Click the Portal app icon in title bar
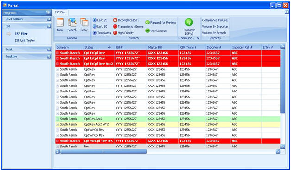Viewport: 291px width, 171px height. tap(5, 6)
